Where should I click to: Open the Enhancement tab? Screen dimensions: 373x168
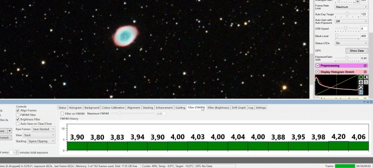165,108
